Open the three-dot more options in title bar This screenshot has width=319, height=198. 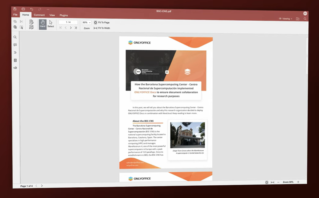(48, 9)
